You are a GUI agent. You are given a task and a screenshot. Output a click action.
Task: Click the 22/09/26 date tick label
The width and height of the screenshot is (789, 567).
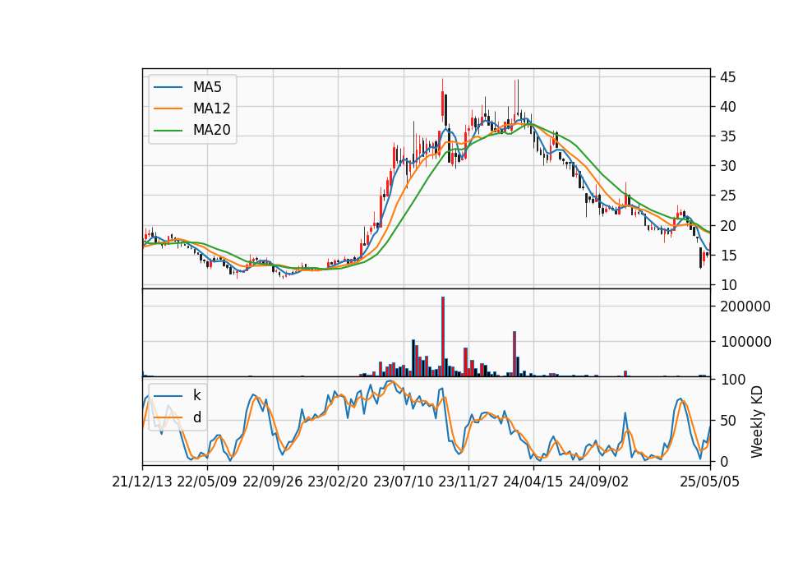pos(272,482)
